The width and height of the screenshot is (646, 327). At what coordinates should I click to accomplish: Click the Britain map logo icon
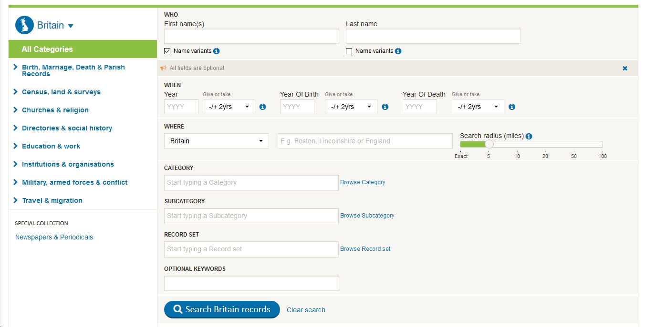point(24,25)
